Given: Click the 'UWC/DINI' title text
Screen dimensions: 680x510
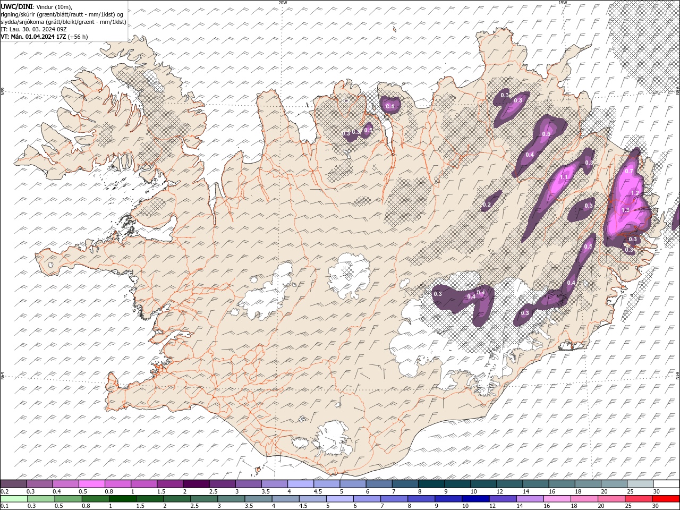Looking at the screenshot, I should pyautogui.click(x=16, y=6).
